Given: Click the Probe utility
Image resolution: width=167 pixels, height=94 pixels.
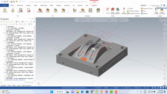Looking at the screenshot, I should (x=130, y=9).
